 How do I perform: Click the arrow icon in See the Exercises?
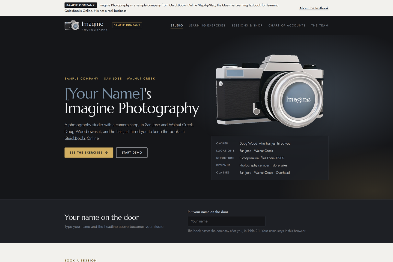106,153
